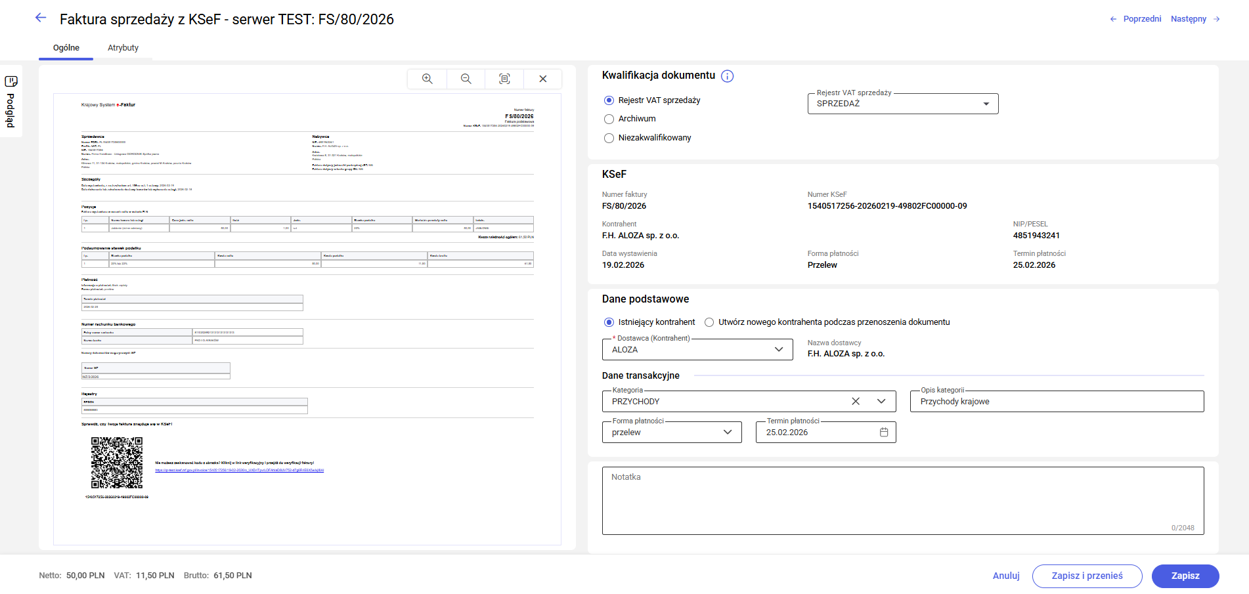Image resolution: width=1249 pixels, height=594 pixels.
Task: Select the Niezakwalifikowany radio option
Action: pyautogui.click(x=609, y=138)
